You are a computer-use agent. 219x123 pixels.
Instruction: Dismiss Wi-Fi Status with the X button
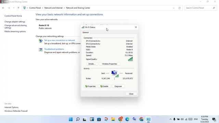136,27
